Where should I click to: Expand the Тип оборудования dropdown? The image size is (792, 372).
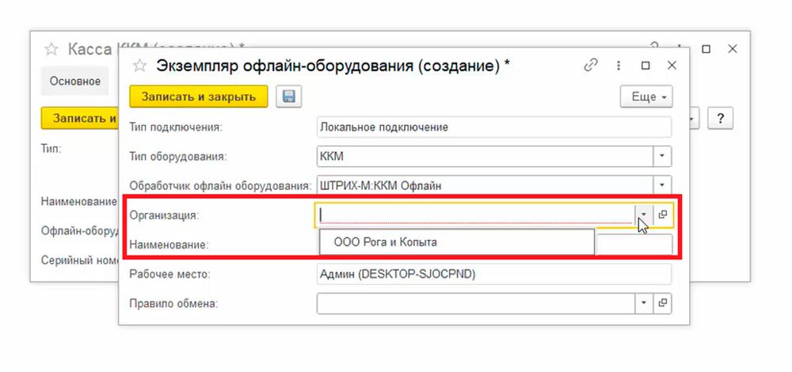663,156
